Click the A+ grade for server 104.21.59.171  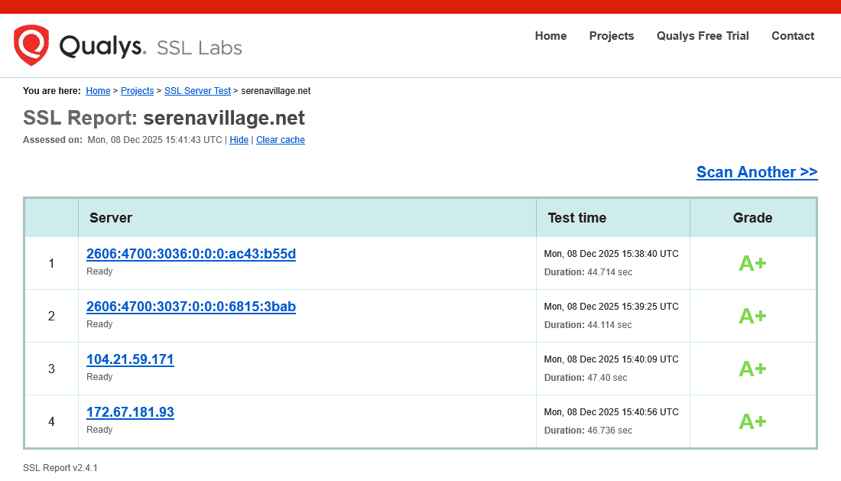(x=752, y=369)
